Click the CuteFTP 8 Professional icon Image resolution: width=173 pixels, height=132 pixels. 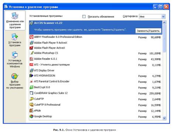coord(31,104)
